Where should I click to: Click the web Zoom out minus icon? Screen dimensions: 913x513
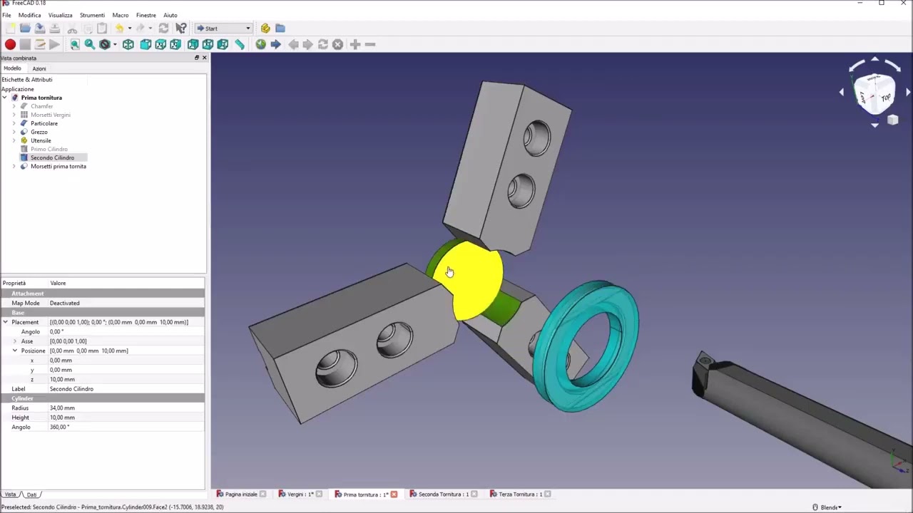[x=369, y=44]
